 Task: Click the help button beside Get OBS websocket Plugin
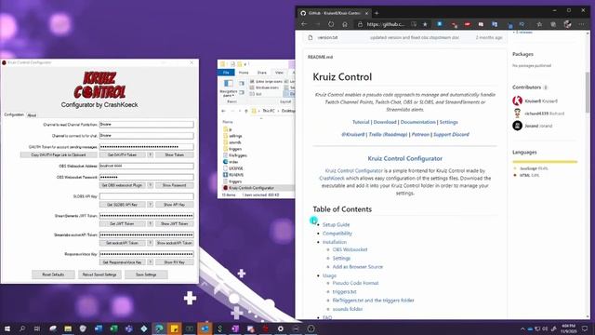[x=151, y=185]
